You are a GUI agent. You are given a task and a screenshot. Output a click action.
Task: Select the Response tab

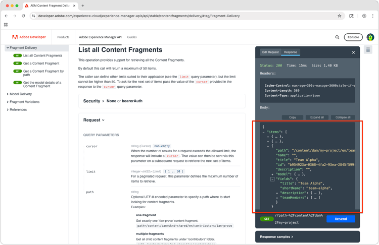pyautogui.click(x=291, y=52)
